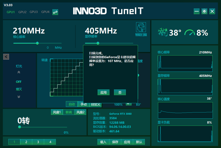The height and width of the screenshot is (148, 221).
Task: Switch to GPU4 tab
Action: 45,12
